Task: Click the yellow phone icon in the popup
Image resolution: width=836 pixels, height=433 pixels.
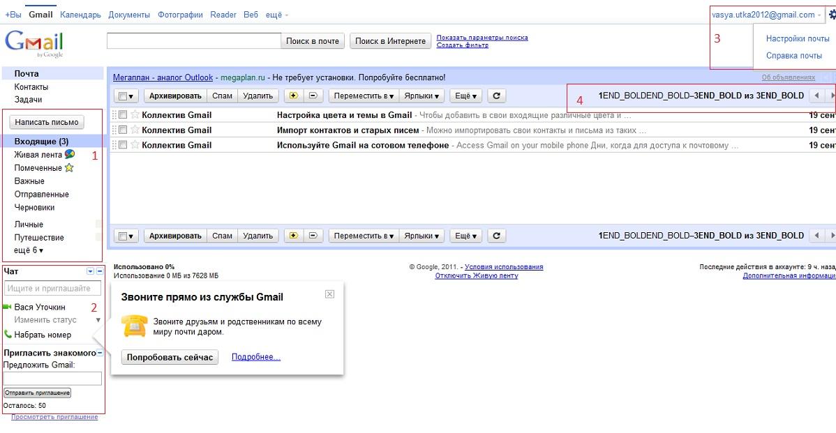Action: 135,326
